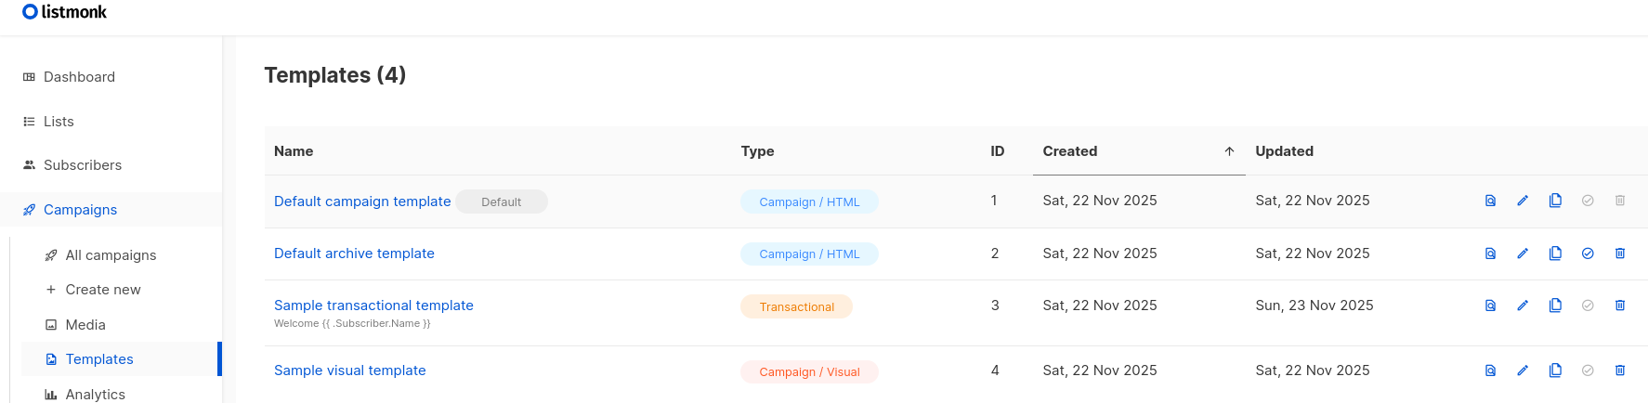
Task: Open the Sample transactional template link
Action: [x=373, y=305]
